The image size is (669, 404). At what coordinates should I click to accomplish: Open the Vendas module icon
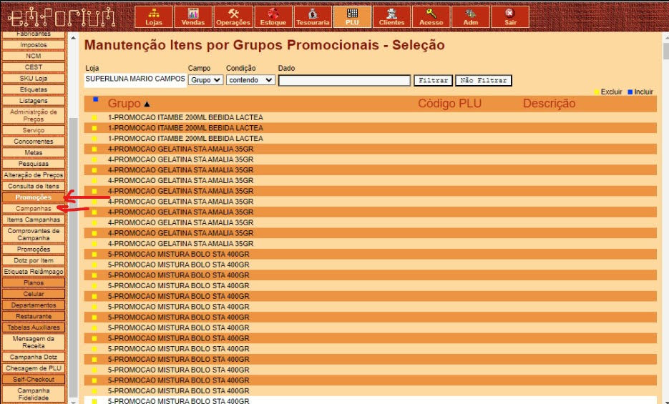point(193,17)
